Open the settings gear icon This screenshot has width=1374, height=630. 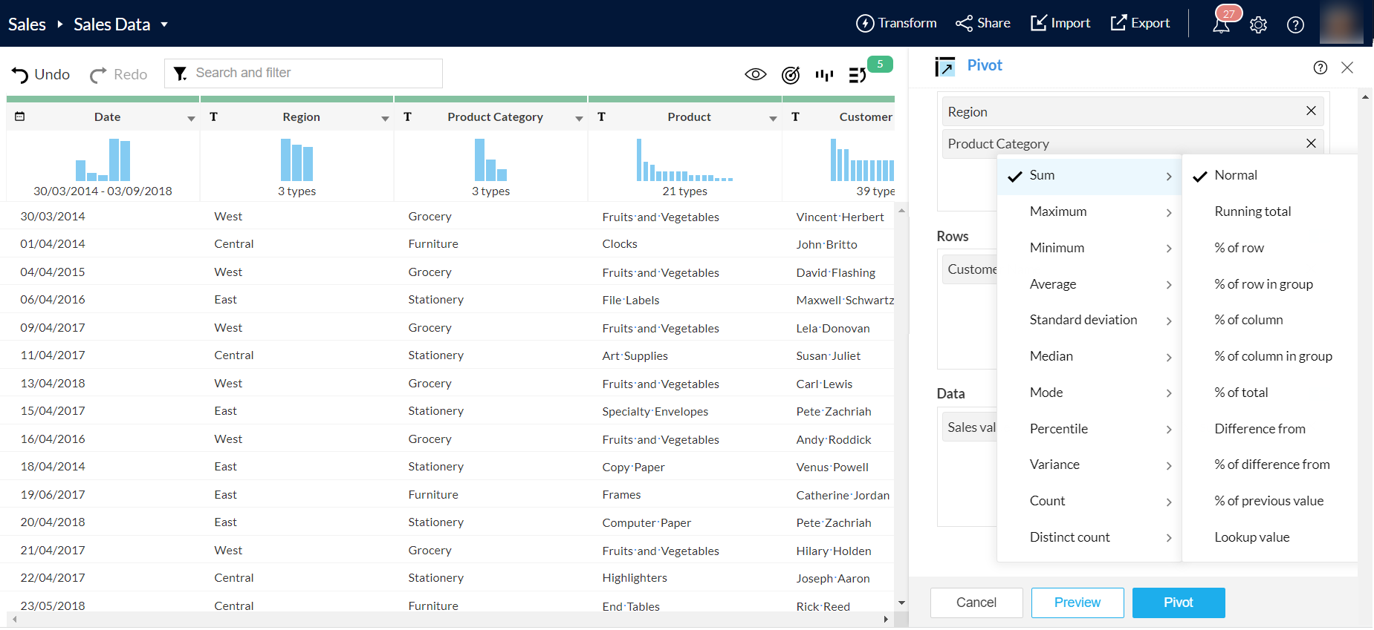(1258, 25)
